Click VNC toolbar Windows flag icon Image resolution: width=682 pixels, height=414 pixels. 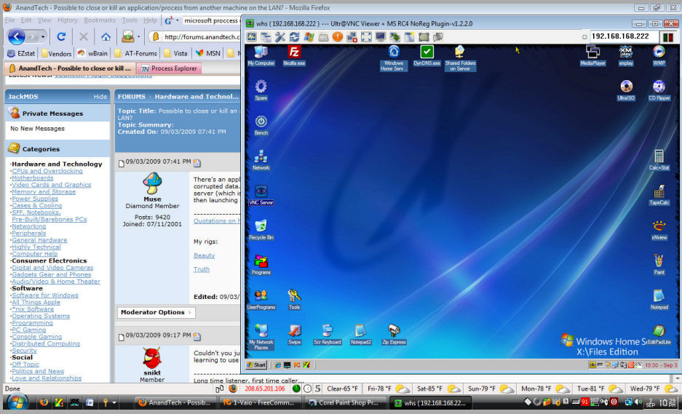click(x=309, y=37)
